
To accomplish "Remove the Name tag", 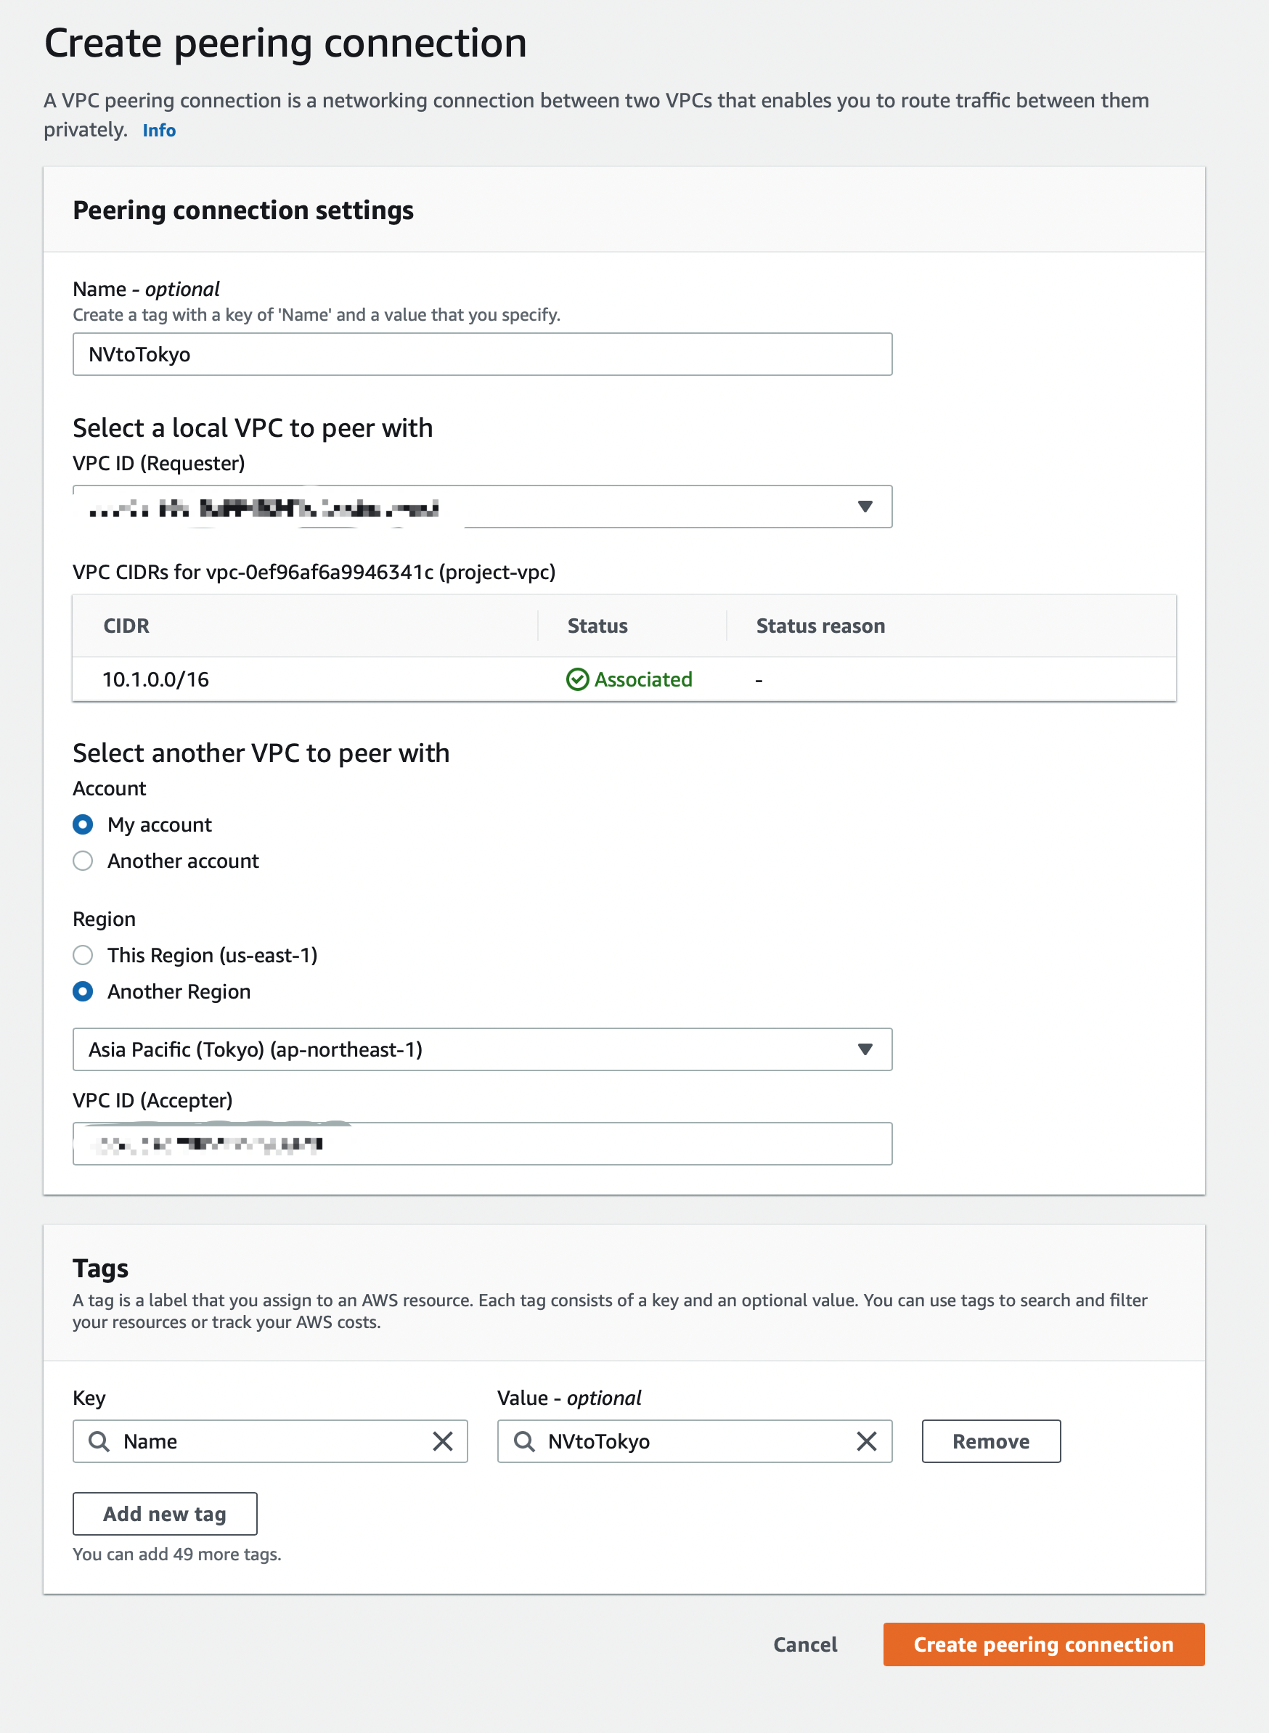I will click(x=990, y=1441).
